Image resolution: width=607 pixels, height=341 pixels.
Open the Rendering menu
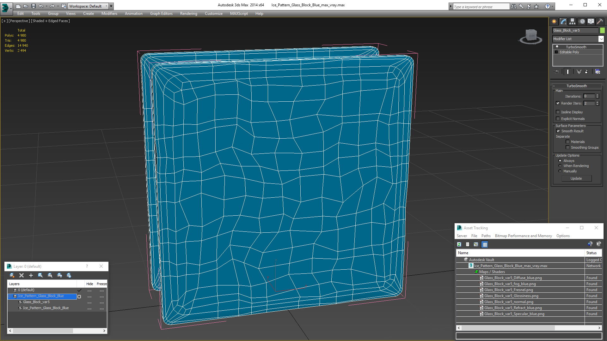pos(188,14)
